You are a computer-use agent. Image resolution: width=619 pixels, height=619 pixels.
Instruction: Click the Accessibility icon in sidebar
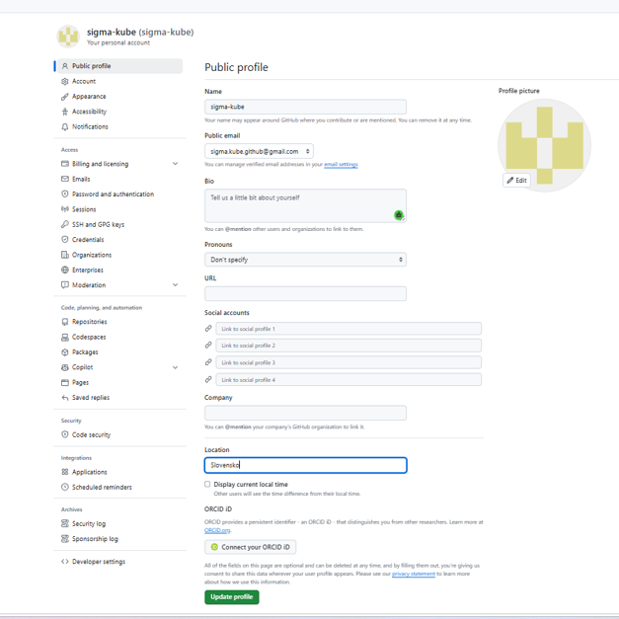click(65, 112)
